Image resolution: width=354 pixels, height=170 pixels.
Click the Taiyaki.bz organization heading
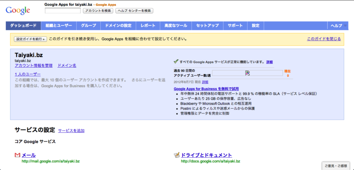[29, 55]
